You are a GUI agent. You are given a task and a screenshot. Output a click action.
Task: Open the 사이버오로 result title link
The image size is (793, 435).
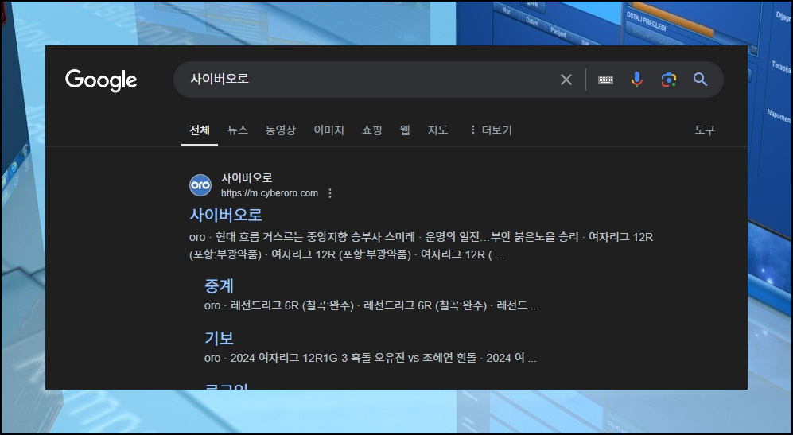pos(226,215)
